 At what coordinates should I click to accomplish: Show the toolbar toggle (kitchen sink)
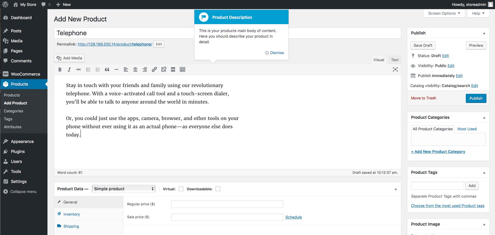tap(182, 70)
